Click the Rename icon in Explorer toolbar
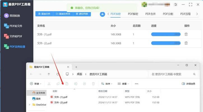203x112 pixels. click(76, 84)
